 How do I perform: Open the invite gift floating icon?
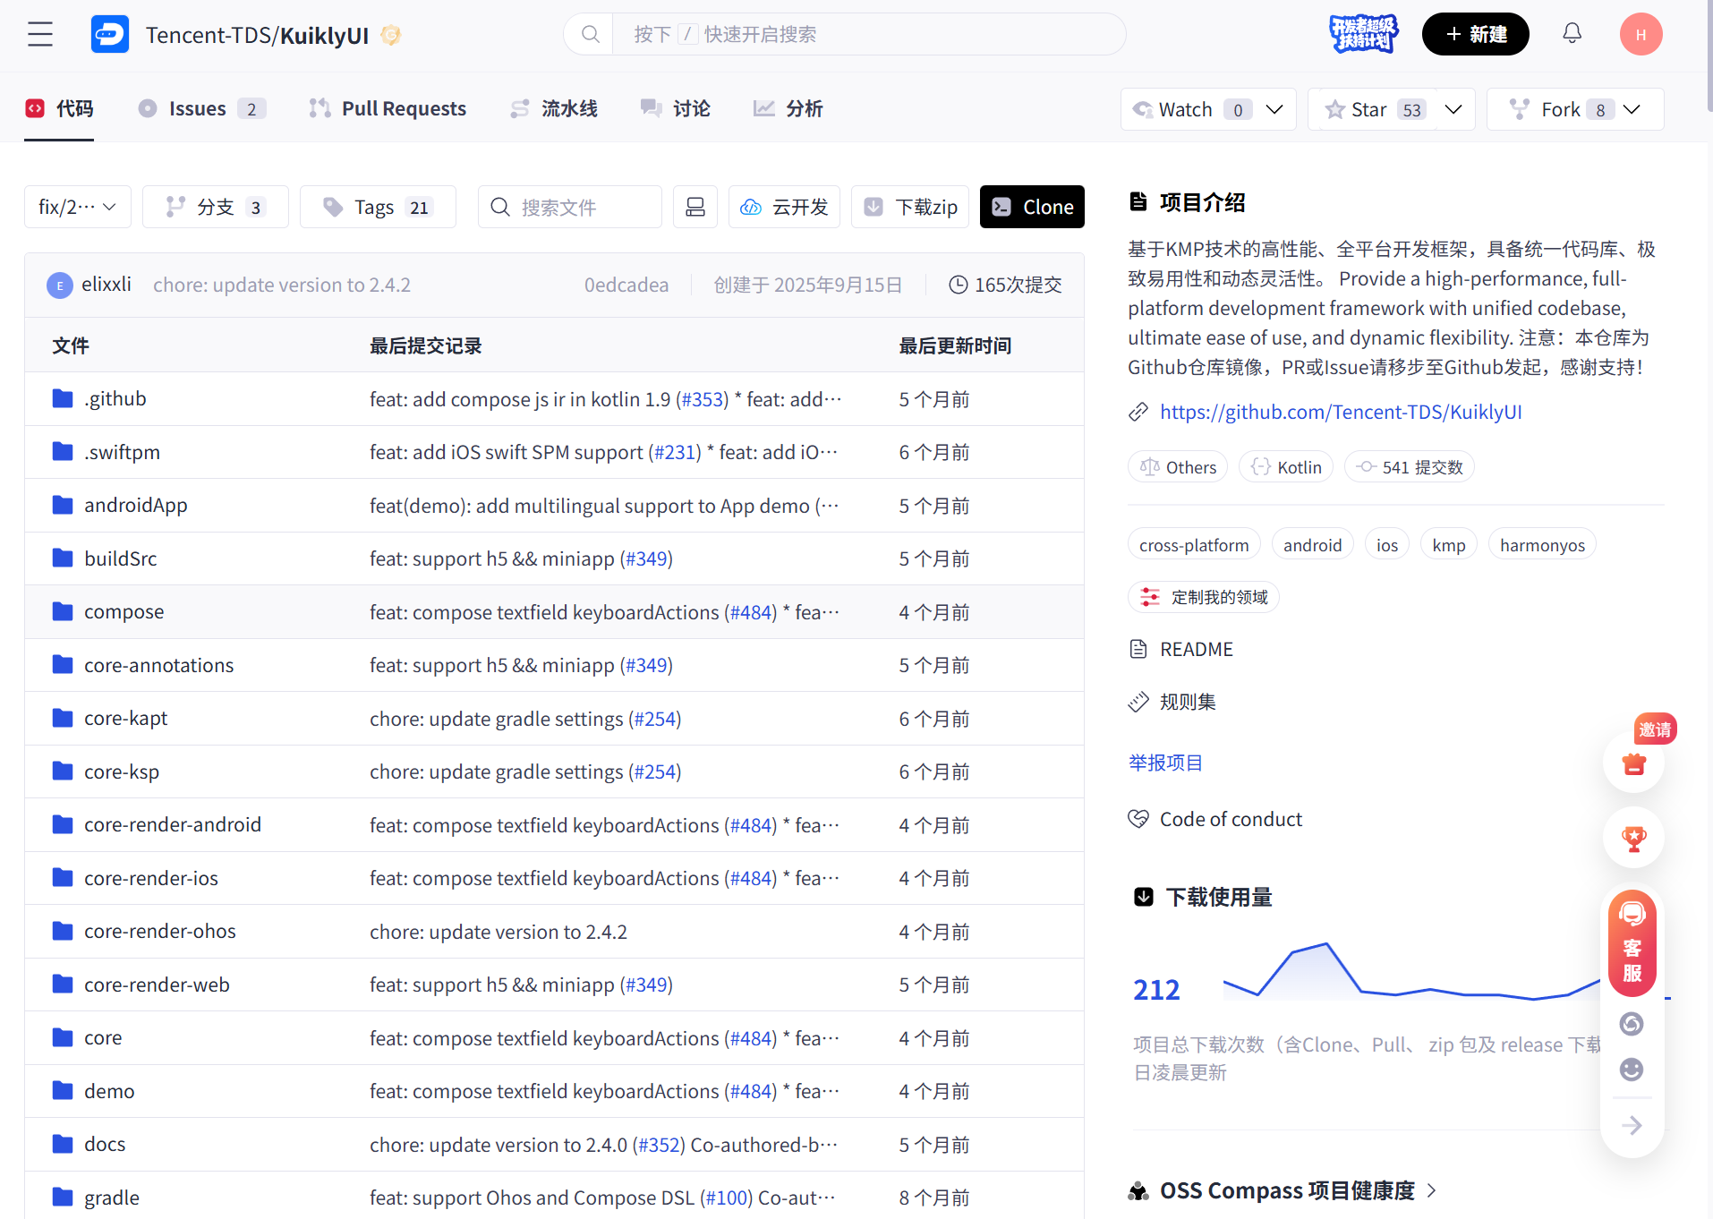[1634, 763]
